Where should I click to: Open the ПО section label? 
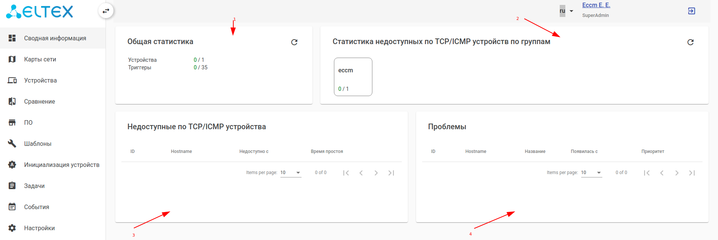(28, 122)
